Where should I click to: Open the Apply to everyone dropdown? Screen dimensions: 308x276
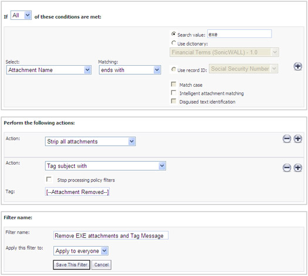click(x=81, y=251)
